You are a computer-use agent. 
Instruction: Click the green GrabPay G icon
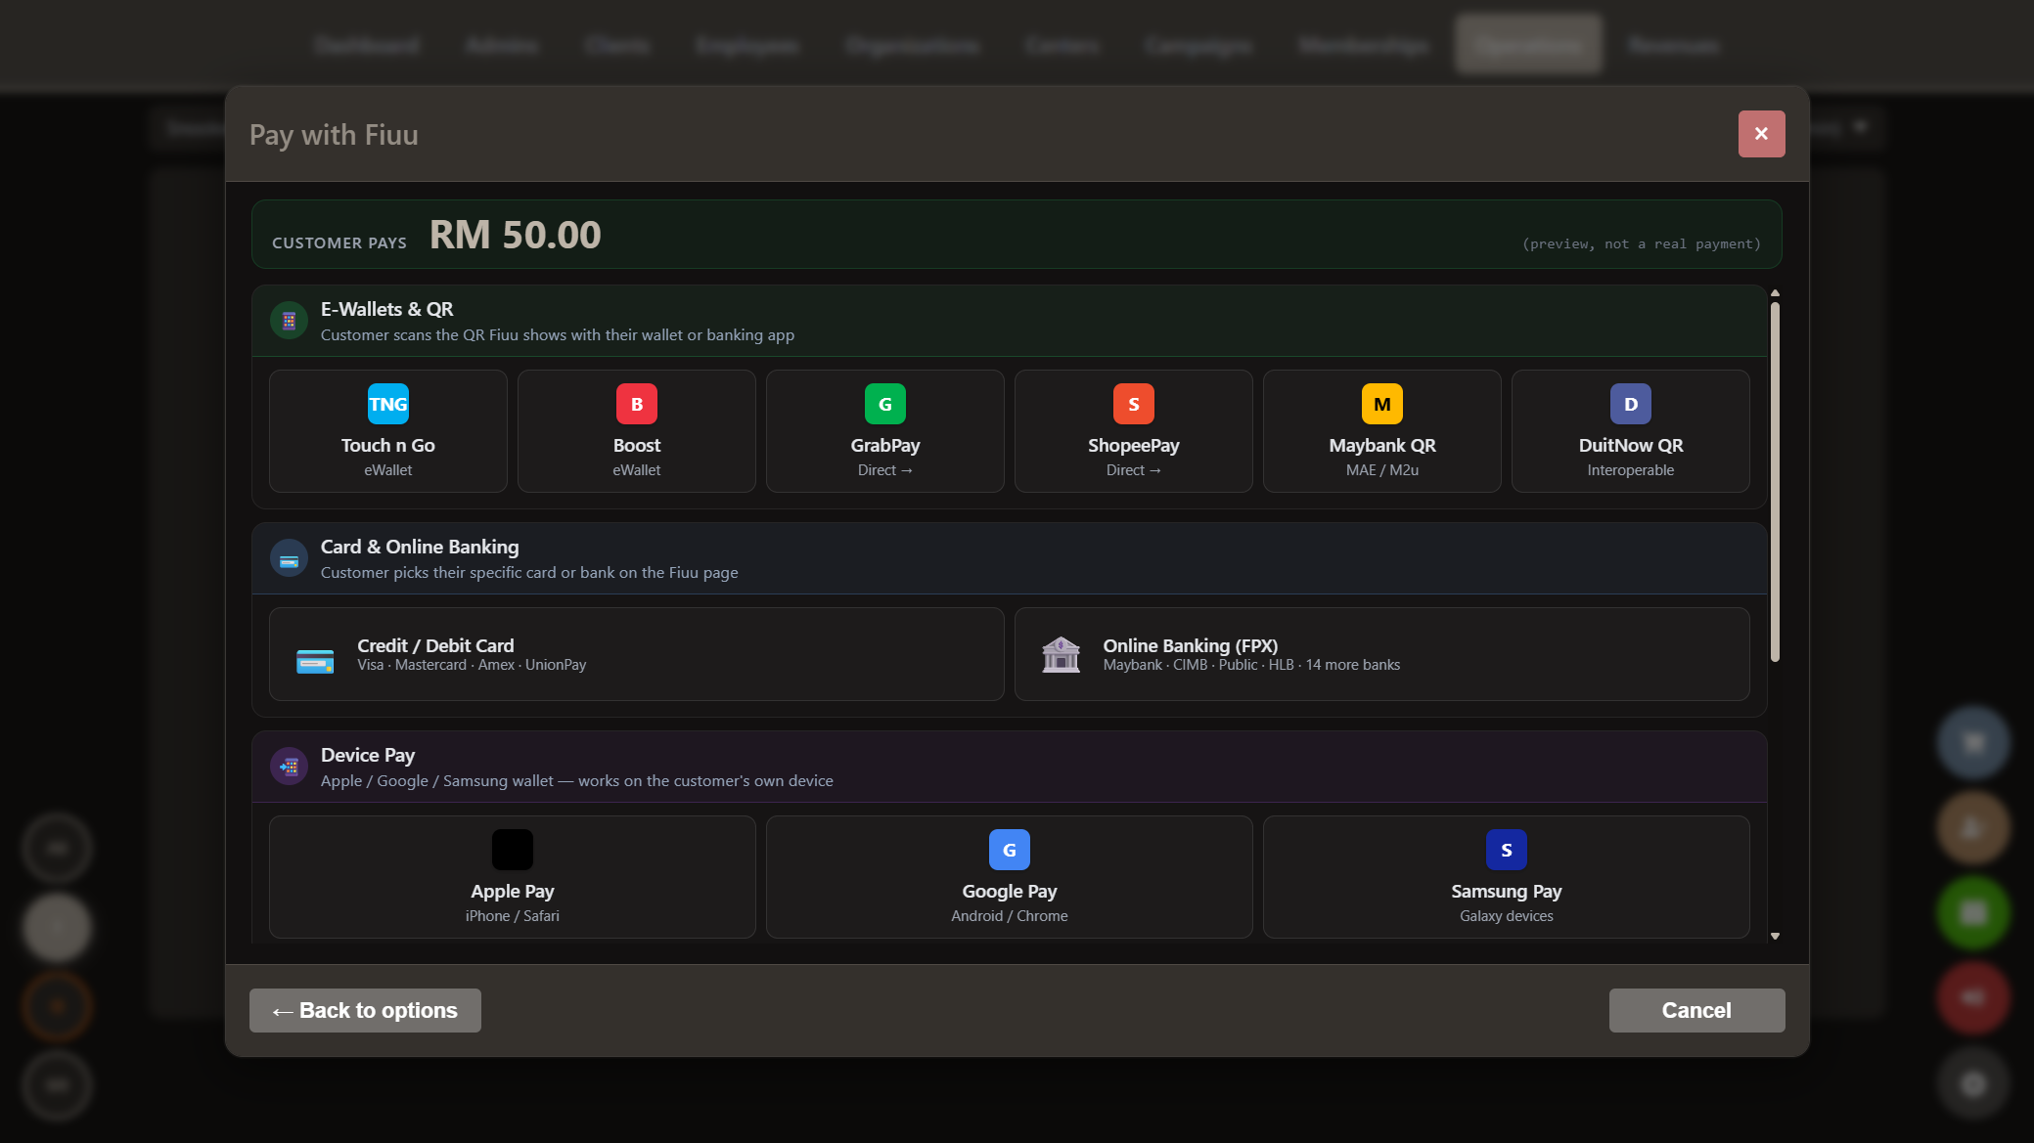(x=885, y=404)
